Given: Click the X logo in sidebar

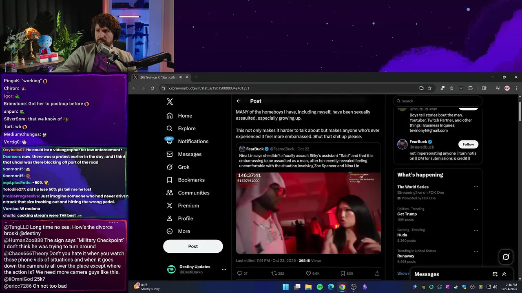Looking at the screenshot, I should [170, 102].
